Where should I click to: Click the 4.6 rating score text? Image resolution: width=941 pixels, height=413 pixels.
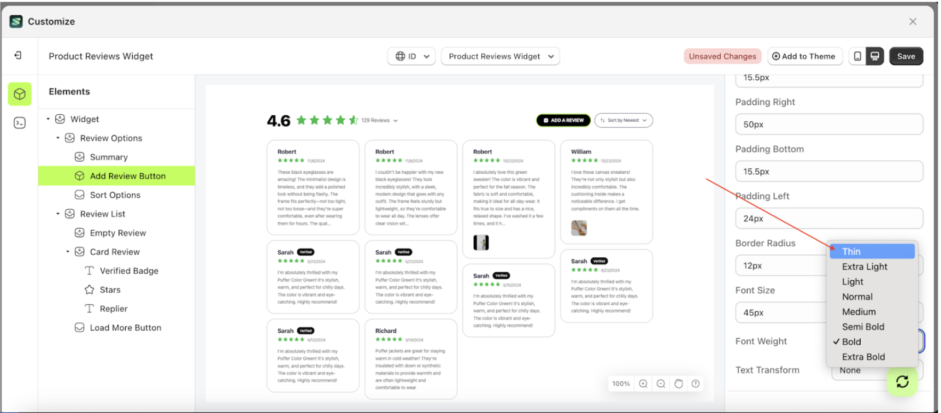tap(279, 121)
